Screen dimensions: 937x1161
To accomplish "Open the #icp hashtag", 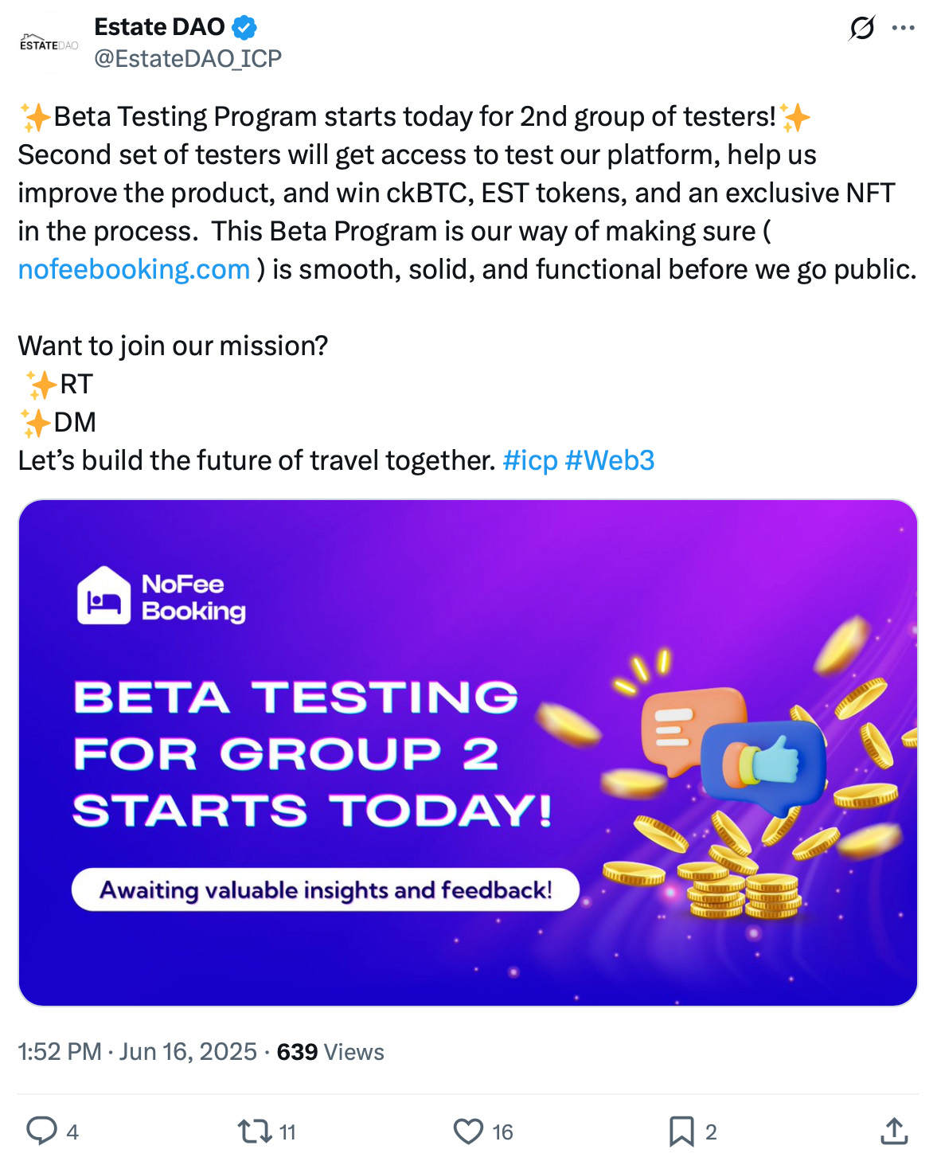I will point(530,459).
